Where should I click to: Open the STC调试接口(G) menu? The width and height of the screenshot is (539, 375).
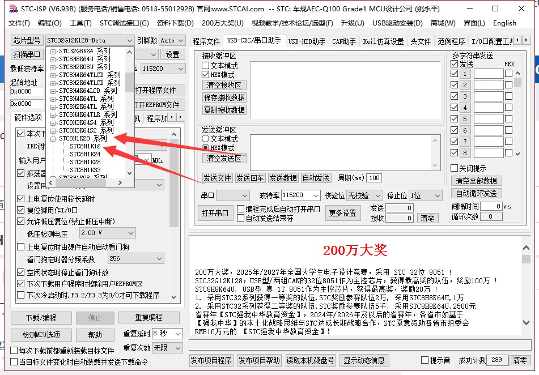click(124, 23)
